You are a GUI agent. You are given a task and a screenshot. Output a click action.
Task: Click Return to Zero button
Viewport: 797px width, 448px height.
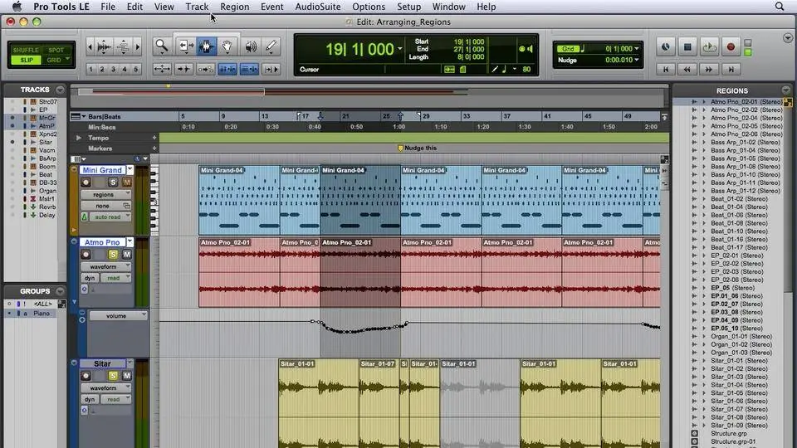pos(665,69)
